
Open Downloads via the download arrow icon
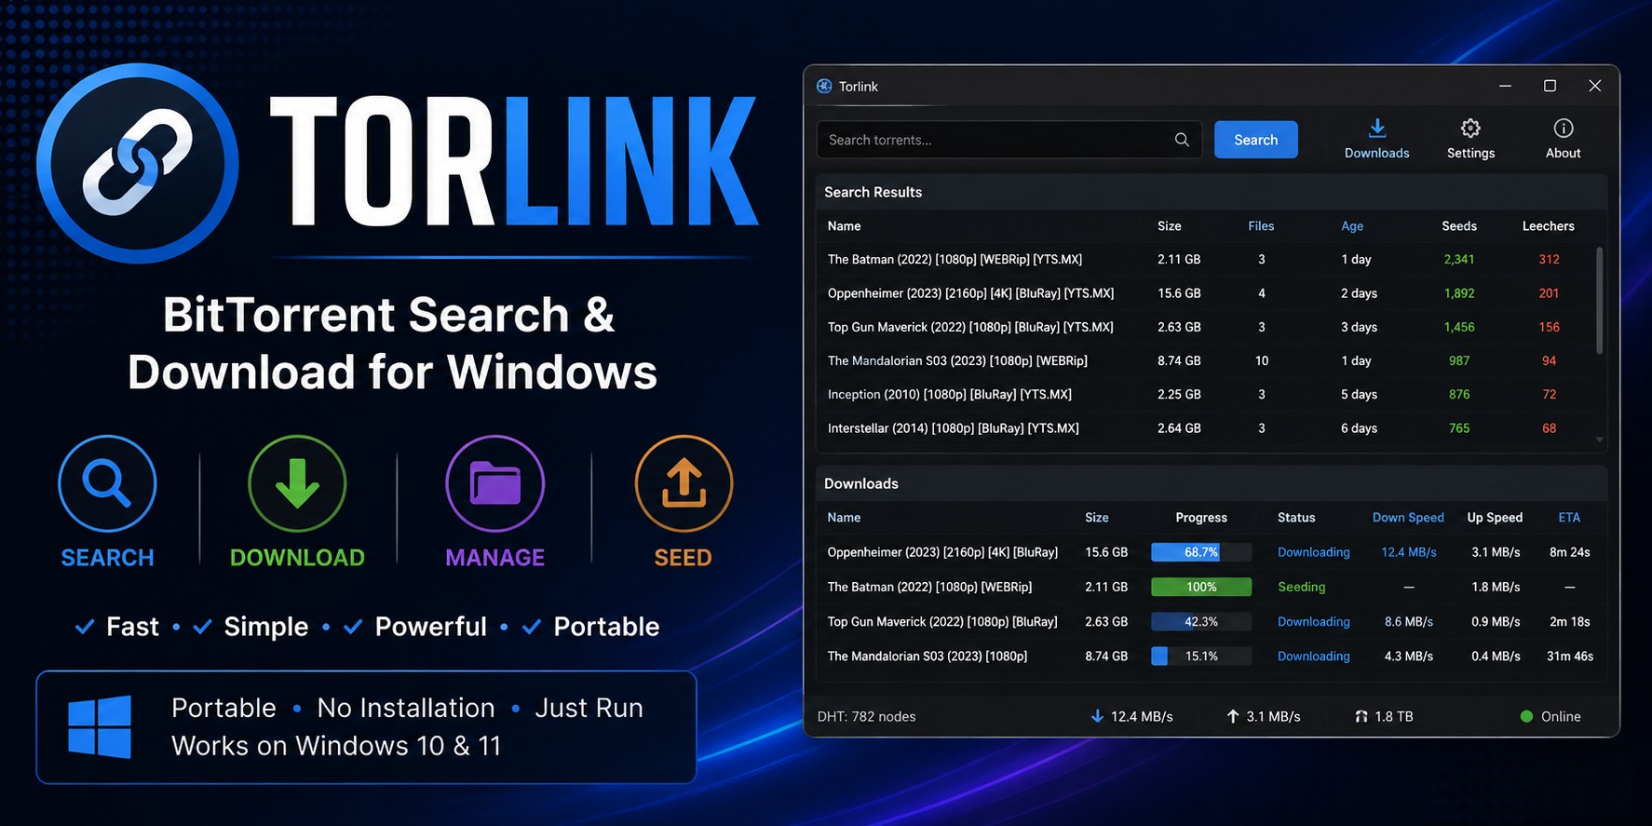coord(1377,129)
